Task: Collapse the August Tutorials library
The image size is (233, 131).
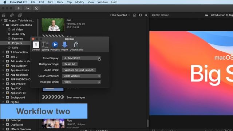Action: [2, 20]
